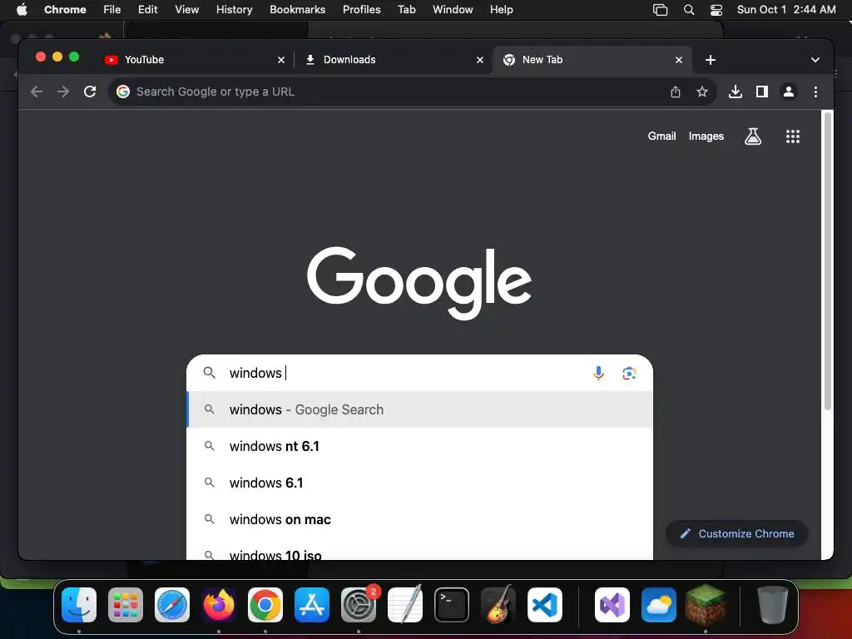Click the Google search box with windows
Viewport: 852px width, 639px height.
pyautogui.click(x=419, y=373)
